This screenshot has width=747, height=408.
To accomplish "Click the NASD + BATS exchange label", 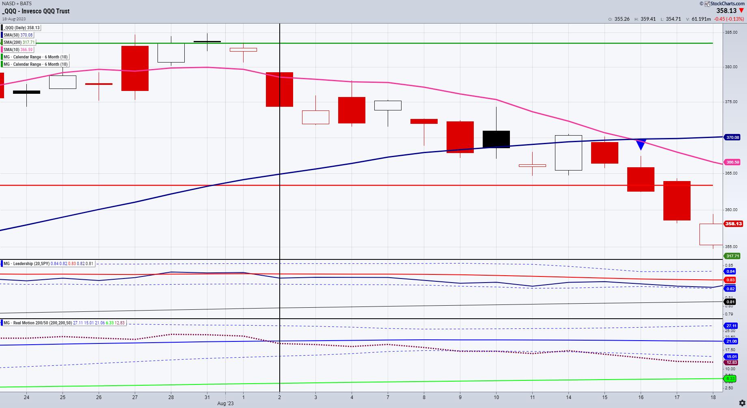I will coord(17,4).
